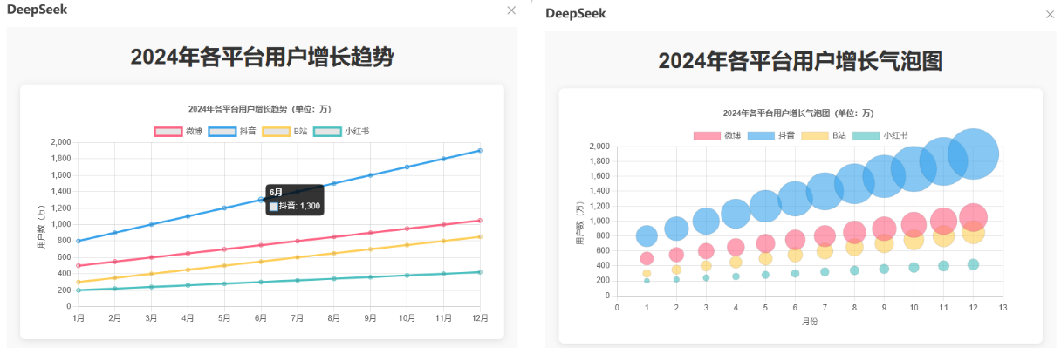Click the 微博 line point at 6月
This screenshot has width=1061, height=348.
pyautogui.click(x=261, y=245)
